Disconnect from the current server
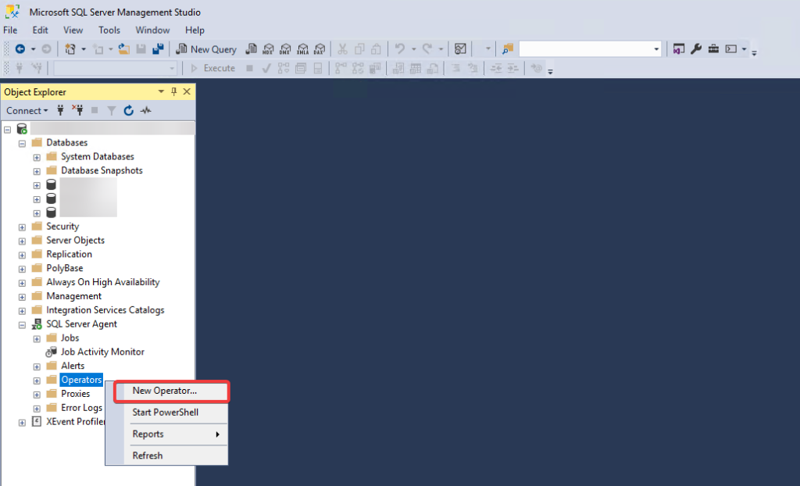The width and height of the screenshot is (800, 486). (x=78, y=110)
